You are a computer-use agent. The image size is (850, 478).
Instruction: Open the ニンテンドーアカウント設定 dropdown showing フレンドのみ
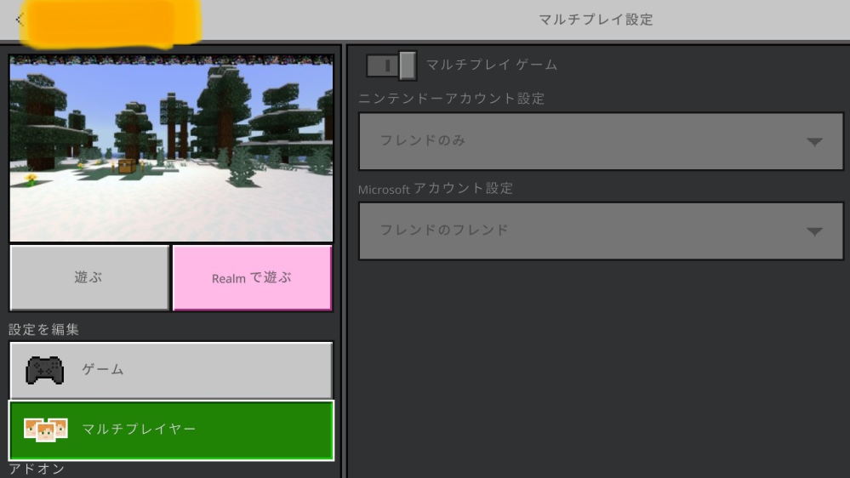pos(602,141)
